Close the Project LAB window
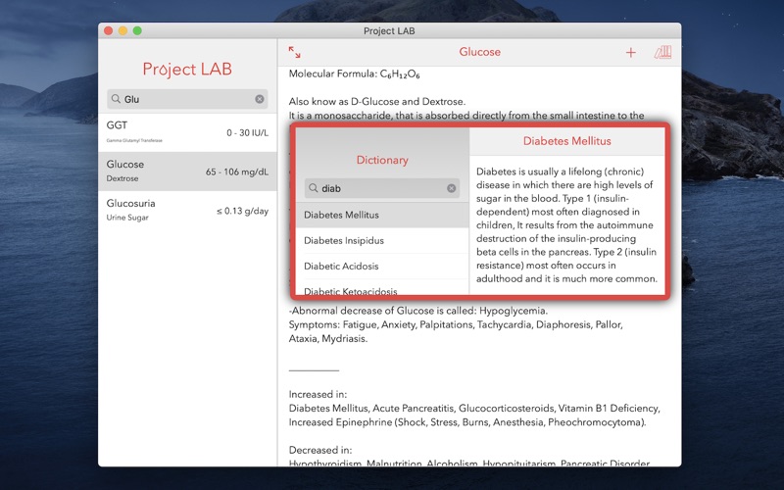 pyautogui.click(x=108, y=31)
